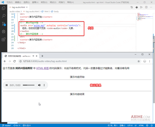
Task: Open the 转到(G) menu
Action: 44,2
